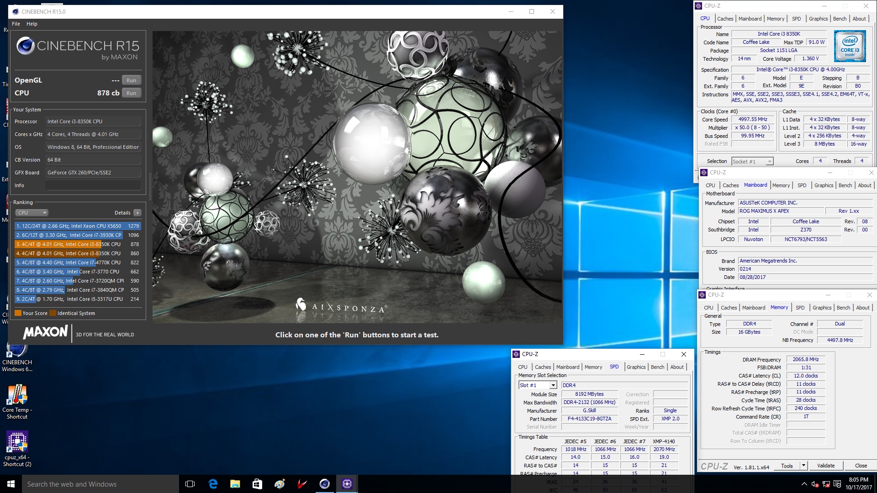Screen dimensions: 877x493
Task: Select the i5-3317U ranking entry
Action: pos(78,299)
